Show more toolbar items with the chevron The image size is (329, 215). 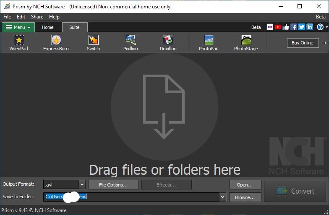pyautogui.click(x=325, y=43)
